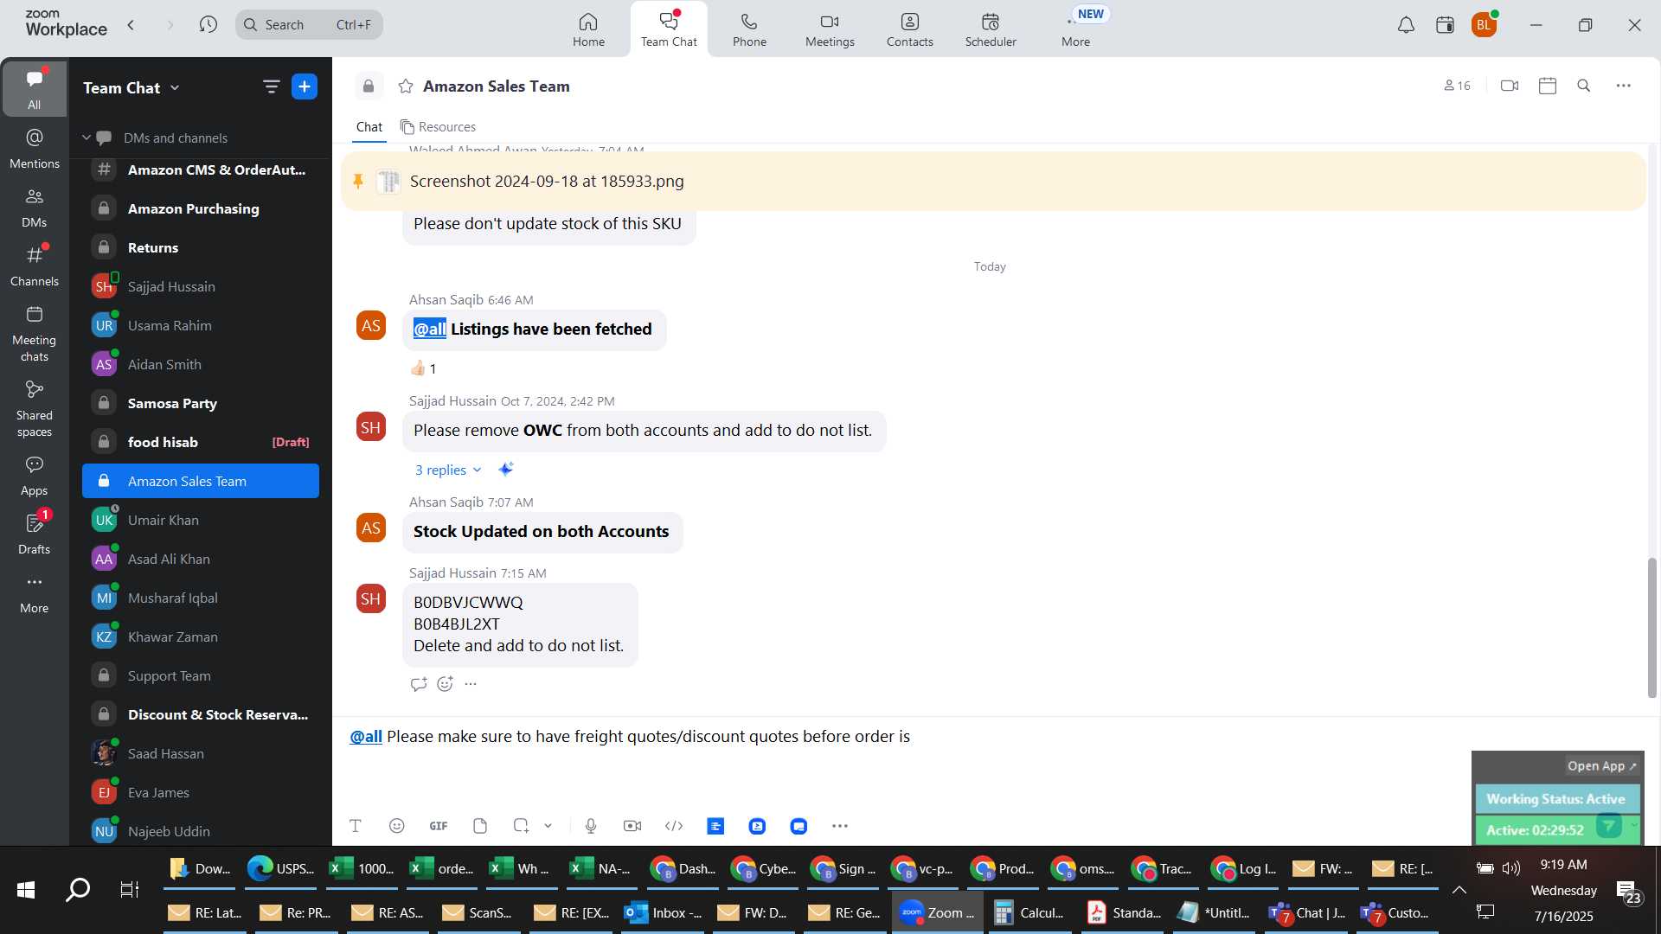
Task: Open composer more options ellipsis
Action: point(840,826)
